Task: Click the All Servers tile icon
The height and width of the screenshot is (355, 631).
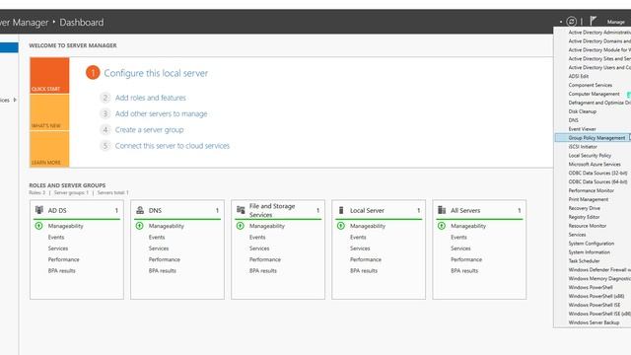Action: tap(442, 210)
